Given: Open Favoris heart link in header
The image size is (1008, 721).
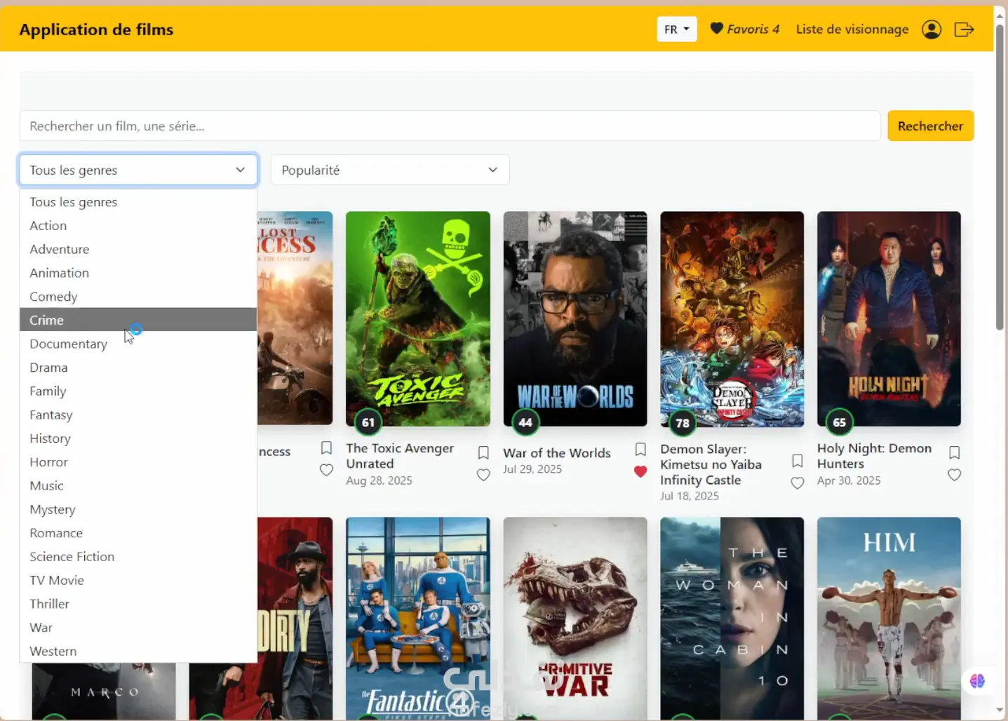Looking at the screenshot, I should [x=745, y=29].
